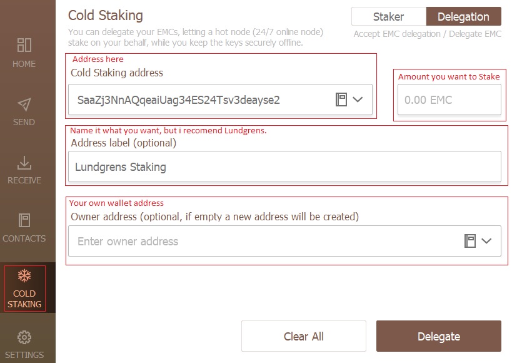Open Receive download arrow icon
Image resolution: width=512 pixels, height=363 pixels.
(x=24, y=163)
